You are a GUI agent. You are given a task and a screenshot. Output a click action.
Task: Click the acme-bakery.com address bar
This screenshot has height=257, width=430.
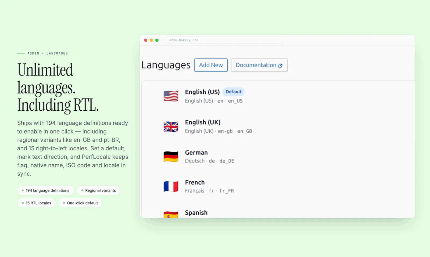pos(225,40)
